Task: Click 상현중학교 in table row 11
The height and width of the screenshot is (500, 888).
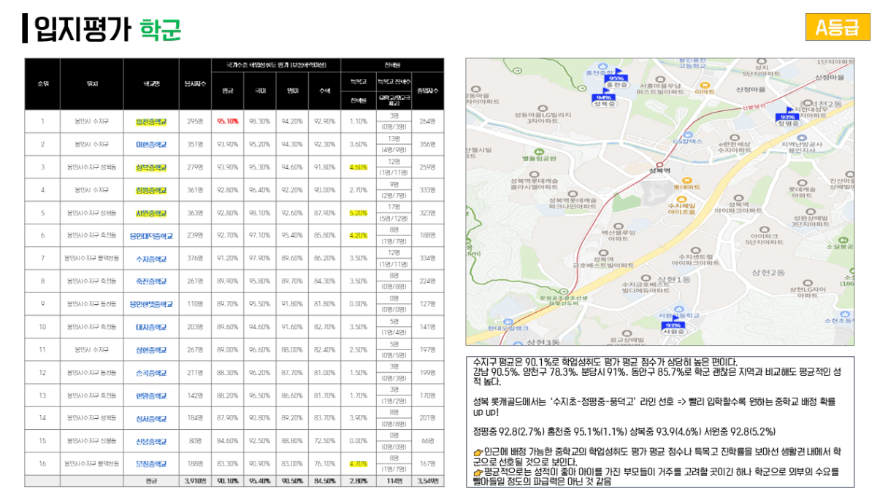Action: point(151,350)
